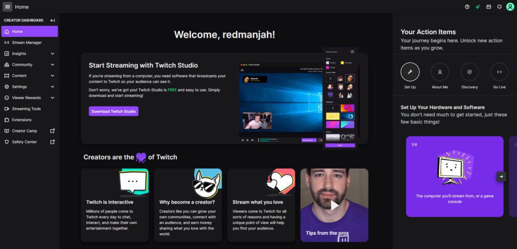Click the Start Streaming with Twitch Studio heading
The width and height of the screenshot is (517, 249).
[143, 65]
